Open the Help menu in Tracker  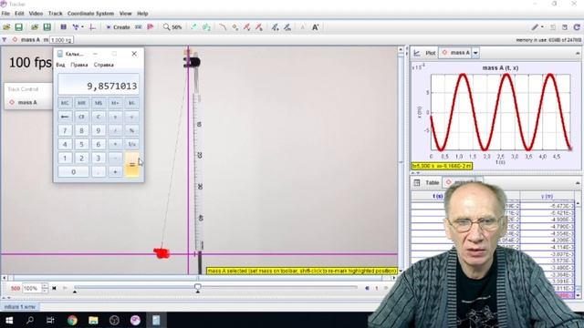[x=142, y=14]
